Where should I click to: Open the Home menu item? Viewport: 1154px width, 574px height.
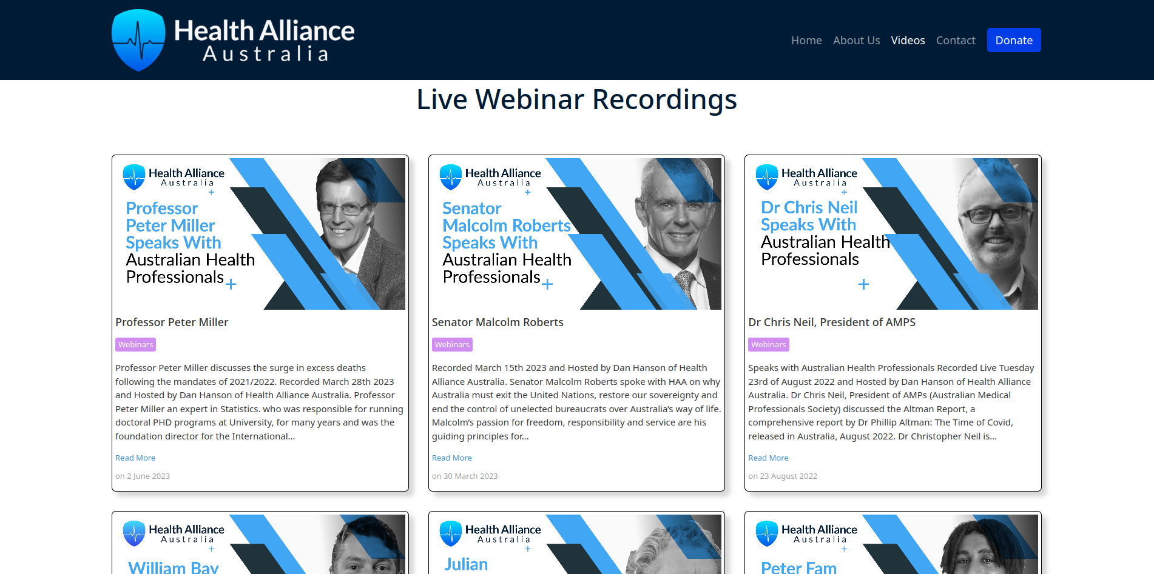click(x=806, y=41)
